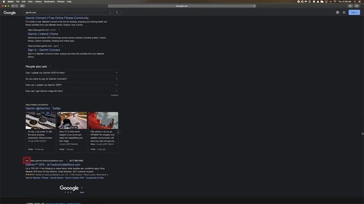Screen dimensions: 364x204
Task: Open the Google apps grid icon
Action: click(344, 12)
